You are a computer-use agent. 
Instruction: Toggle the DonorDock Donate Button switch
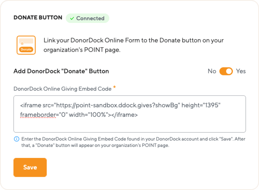(226, 71)
